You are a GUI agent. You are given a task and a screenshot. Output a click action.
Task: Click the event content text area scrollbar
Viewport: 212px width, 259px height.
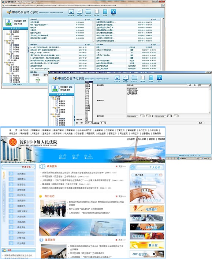[x=209, y=101]
